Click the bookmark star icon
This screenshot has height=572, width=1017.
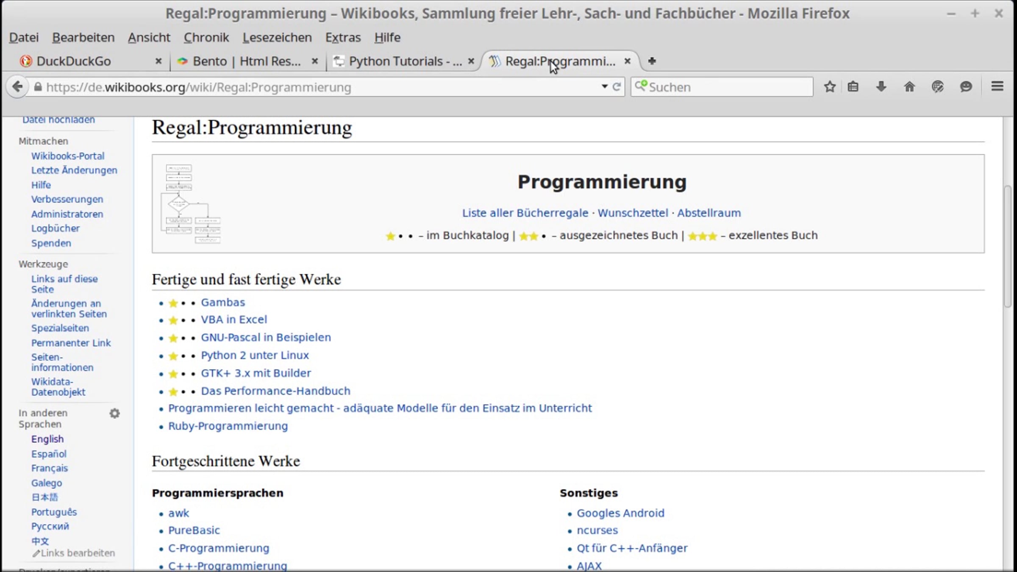829,87
